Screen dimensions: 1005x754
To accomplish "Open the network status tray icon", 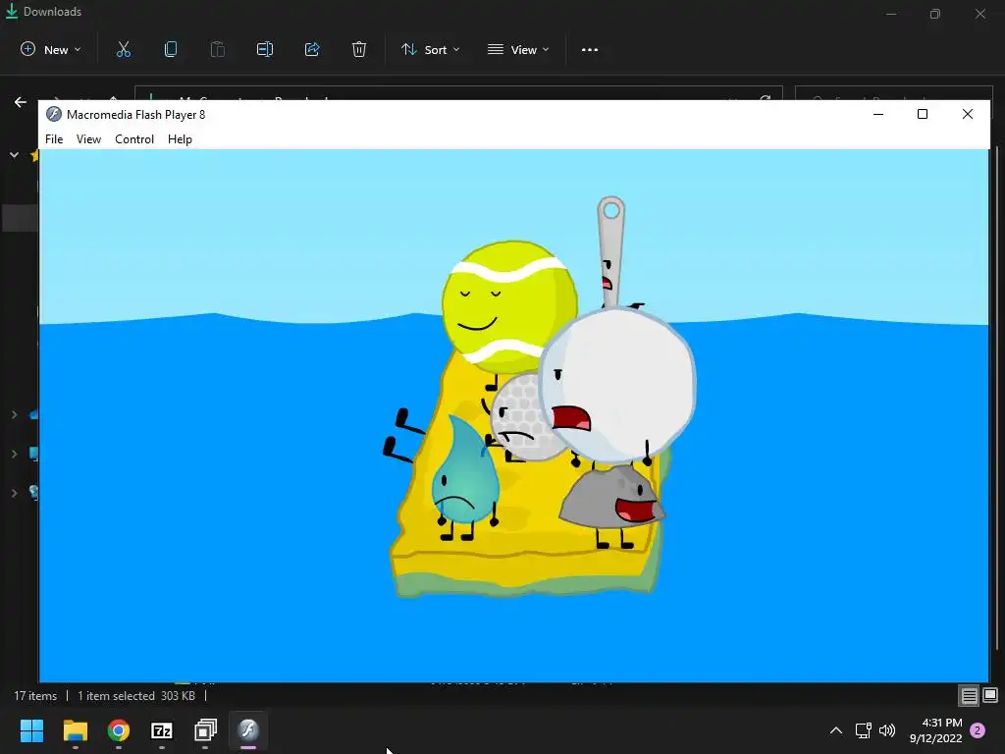I will (863, 730).
